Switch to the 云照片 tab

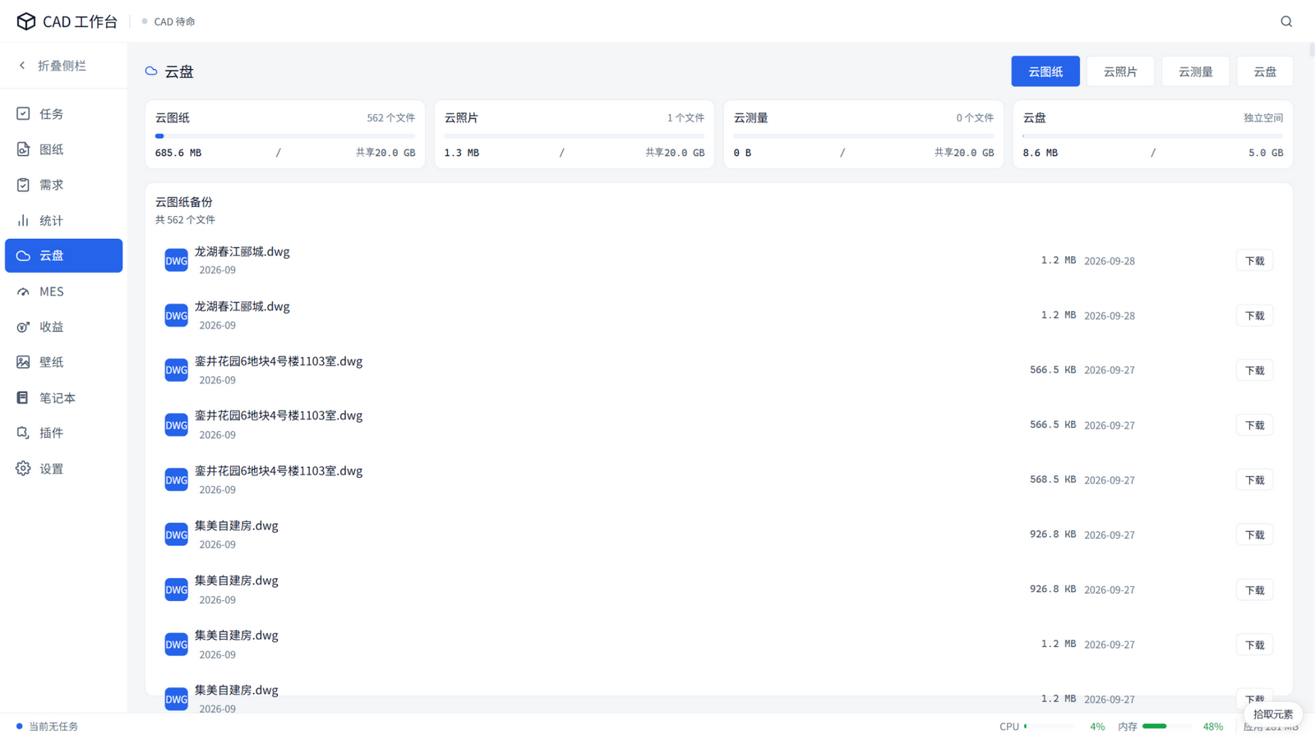pyautogui.click(x=1120, y=71)
